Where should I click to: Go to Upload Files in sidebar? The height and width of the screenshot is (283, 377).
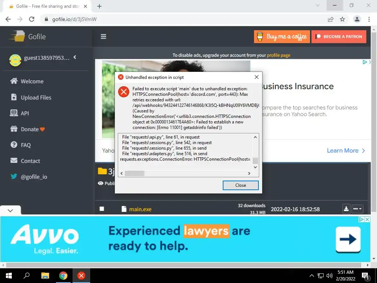(31, 97)
